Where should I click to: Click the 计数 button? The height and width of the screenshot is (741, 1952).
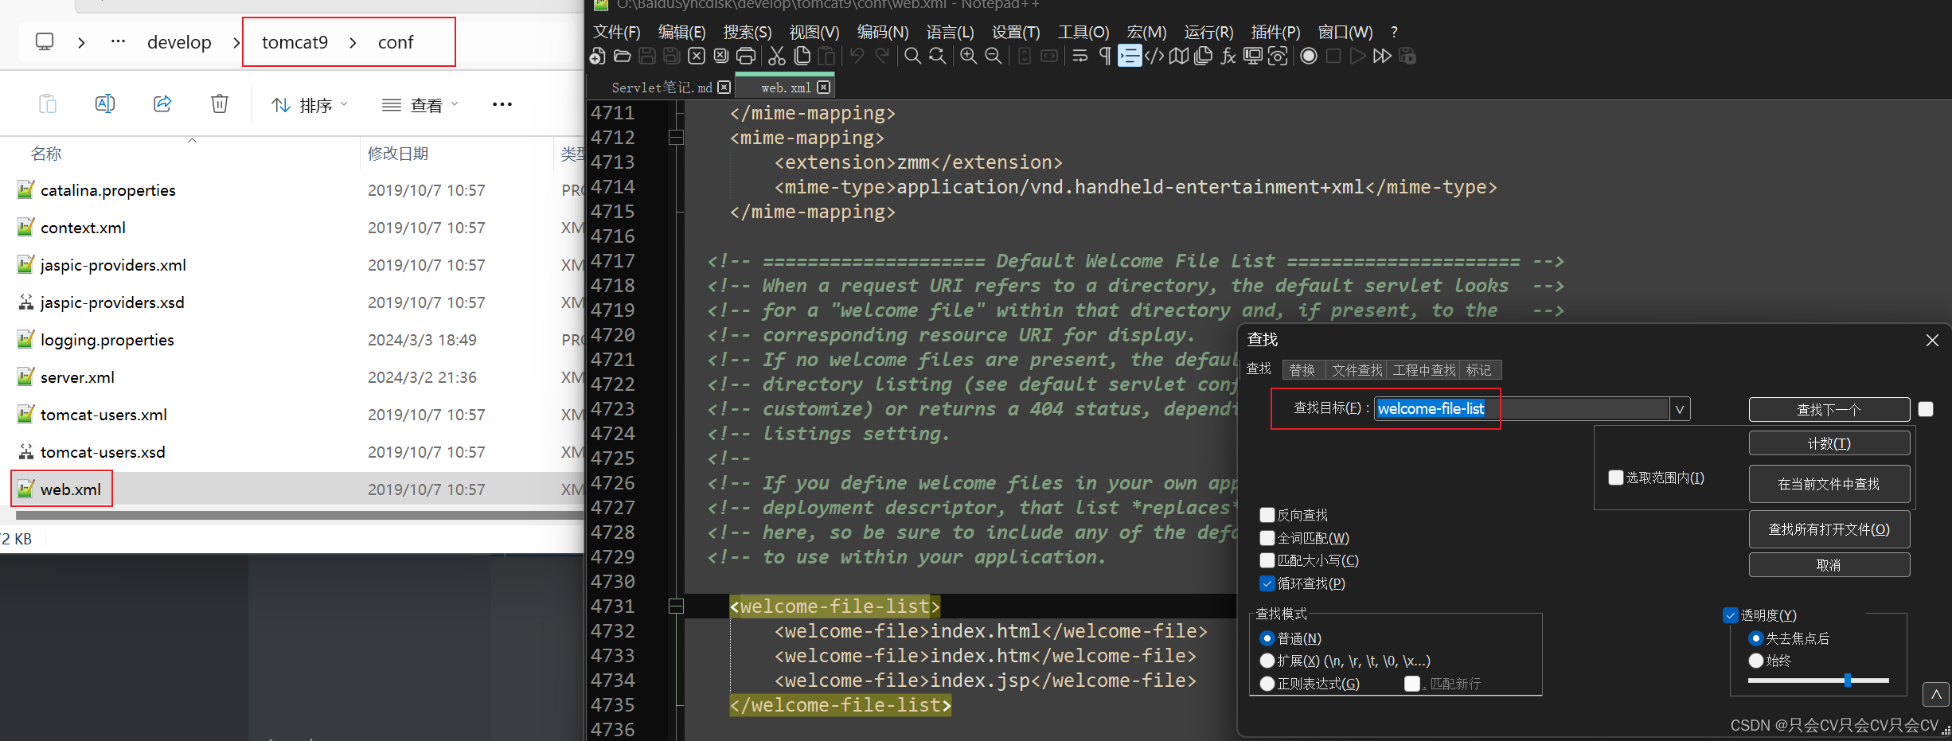[1829, 443]
